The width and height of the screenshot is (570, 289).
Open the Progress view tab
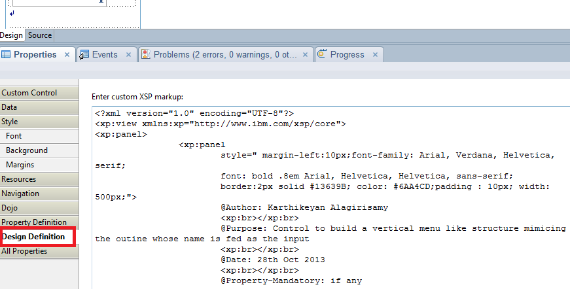[347, 54]
